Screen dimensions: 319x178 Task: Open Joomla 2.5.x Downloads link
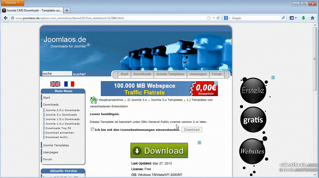click(62, 110)
